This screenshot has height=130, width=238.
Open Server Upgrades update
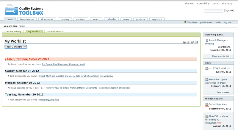pos(218,104)
